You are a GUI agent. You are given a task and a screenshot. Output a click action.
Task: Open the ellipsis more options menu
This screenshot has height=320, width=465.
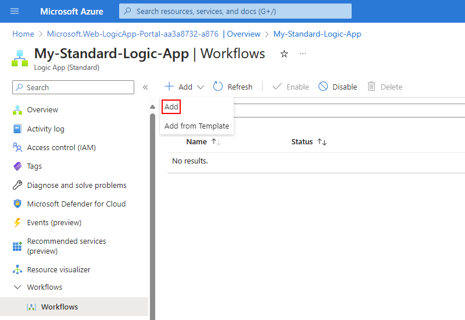pos(302,54)
